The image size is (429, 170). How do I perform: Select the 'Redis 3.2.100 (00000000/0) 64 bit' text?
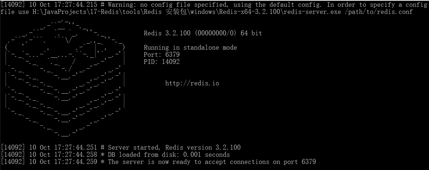pos(203,33)
